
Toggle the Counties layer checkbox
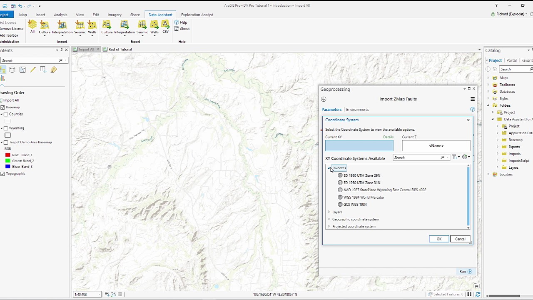pyautogui.click(x=6, y=114)
